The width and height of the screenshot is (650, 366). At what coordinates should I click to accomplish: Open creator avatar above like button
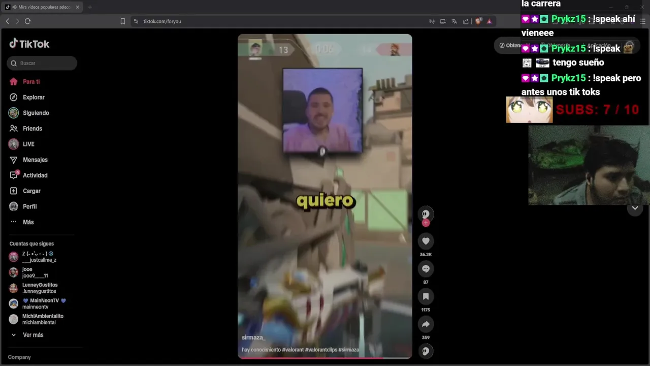click(426, 214)
